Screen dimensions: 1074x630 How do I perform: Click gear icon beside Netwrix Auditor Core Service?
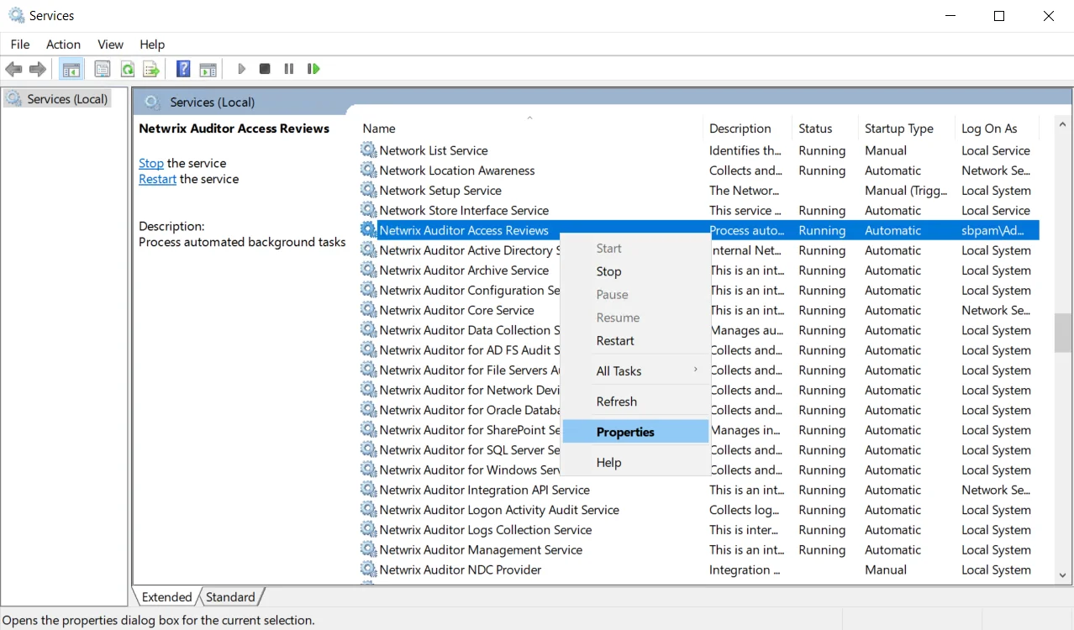click(x=368, y=310)
